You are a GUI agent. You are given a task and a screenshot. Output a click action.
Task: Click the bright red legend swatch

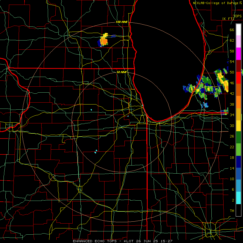[x=238, y=78]
